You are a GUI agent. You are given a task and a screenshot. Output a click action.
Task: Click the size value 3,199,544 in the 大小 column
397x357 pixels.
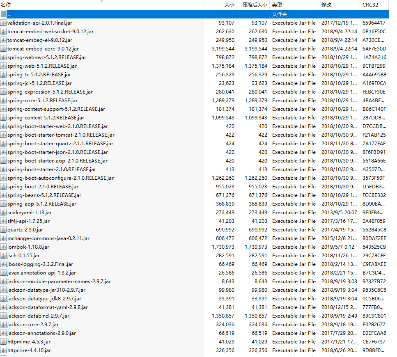(223, 48)
